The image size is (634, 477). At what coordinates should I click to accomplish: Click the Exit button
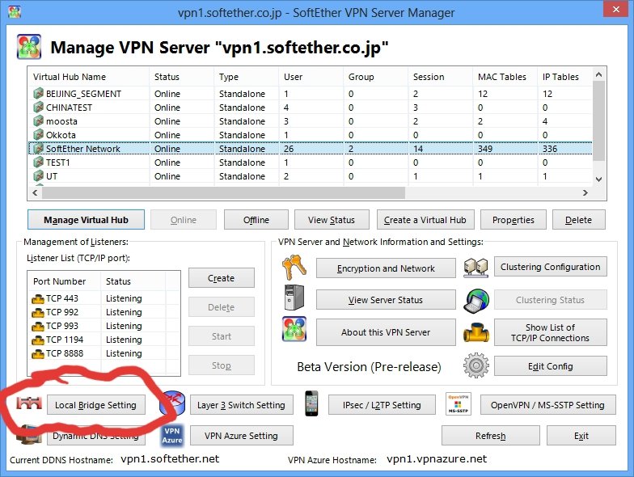581,435
